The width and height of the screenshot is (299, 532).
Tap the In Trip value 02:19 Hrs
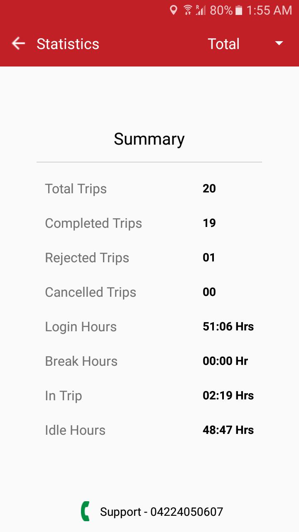pos(228,396)
